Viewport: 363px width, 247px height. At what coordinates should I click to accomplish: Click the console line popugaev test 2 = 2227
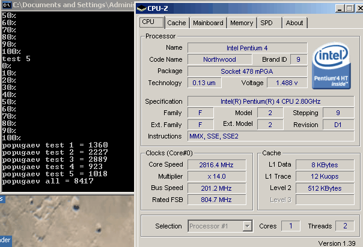[55, 152]
